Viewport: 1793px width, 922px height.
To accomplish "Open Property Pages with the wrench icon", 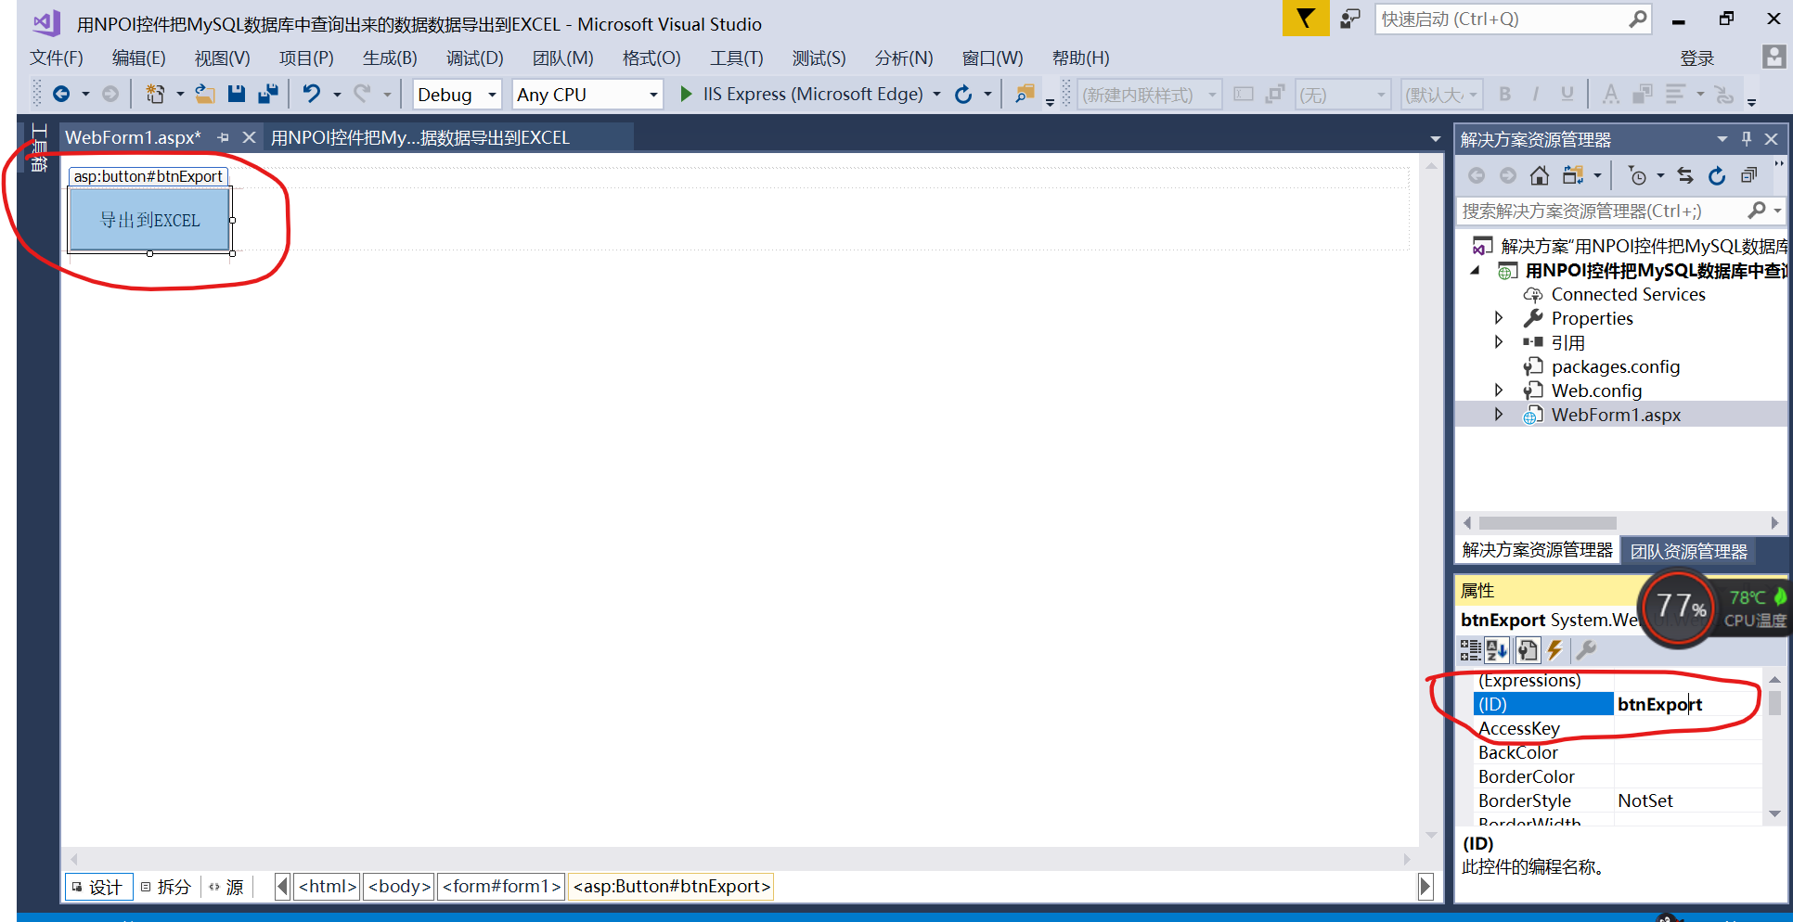I will tap(1587, 650).
